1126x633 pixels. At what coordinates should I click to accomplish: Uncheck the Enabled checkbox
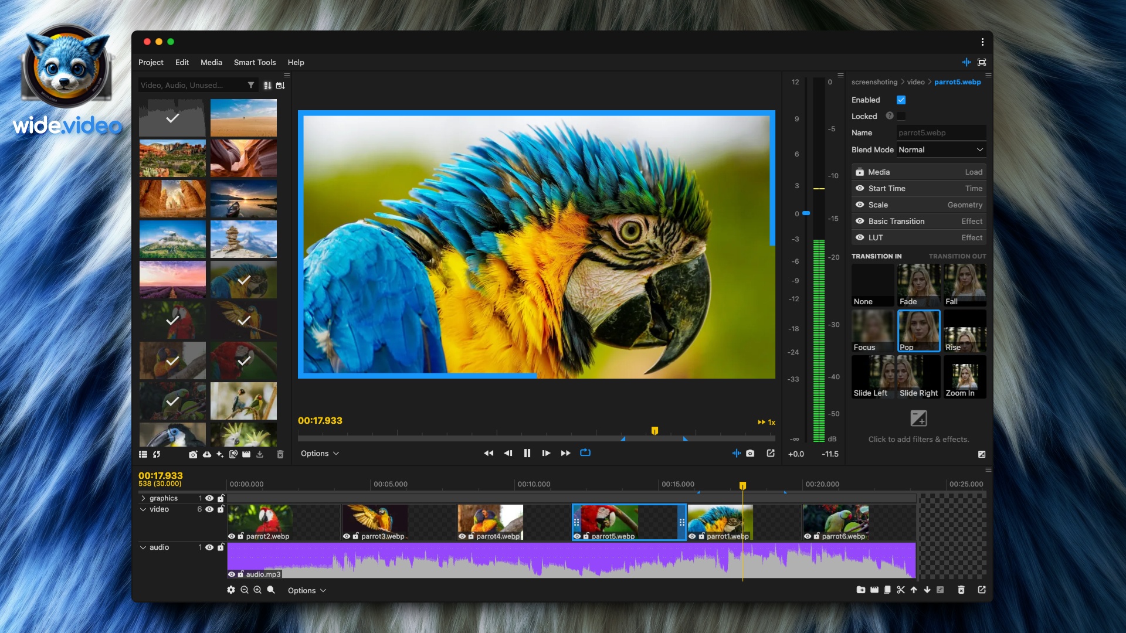tap(901, 100)
